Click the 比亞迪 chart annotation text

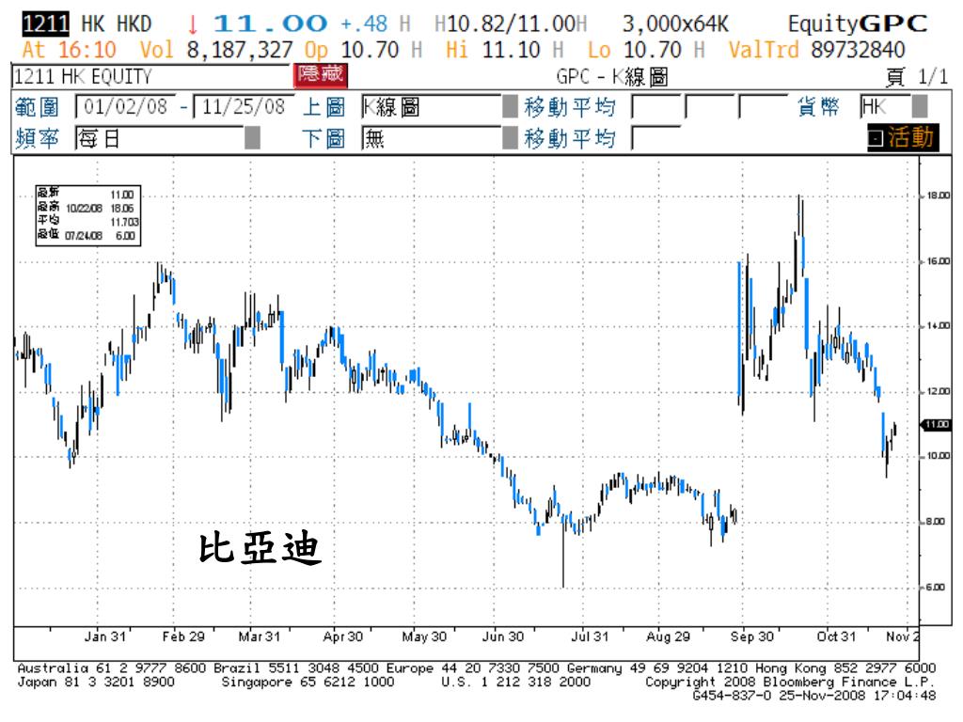pyautogui.click(x=260, y=548)
